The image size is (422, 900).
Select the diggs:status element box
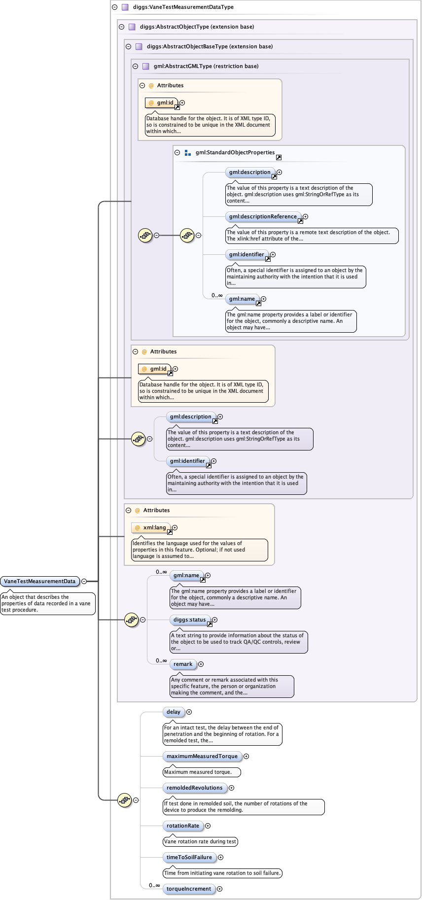coord(190,620)
